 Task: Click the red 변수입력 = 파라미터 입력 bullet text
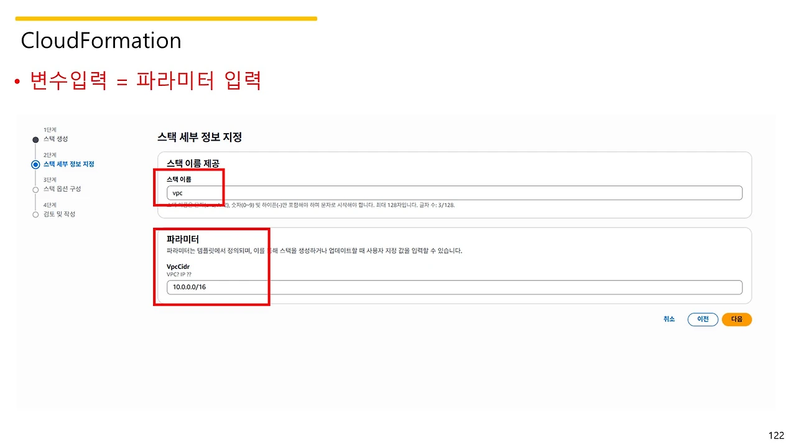(x=145, y=82)
